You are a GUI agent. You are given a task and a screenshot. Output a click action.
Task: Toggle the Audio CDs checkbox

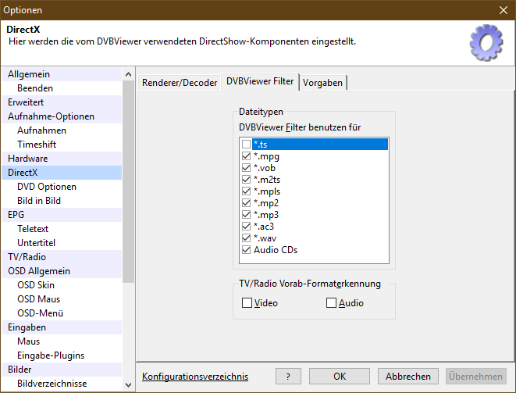[x=246, y=250]
